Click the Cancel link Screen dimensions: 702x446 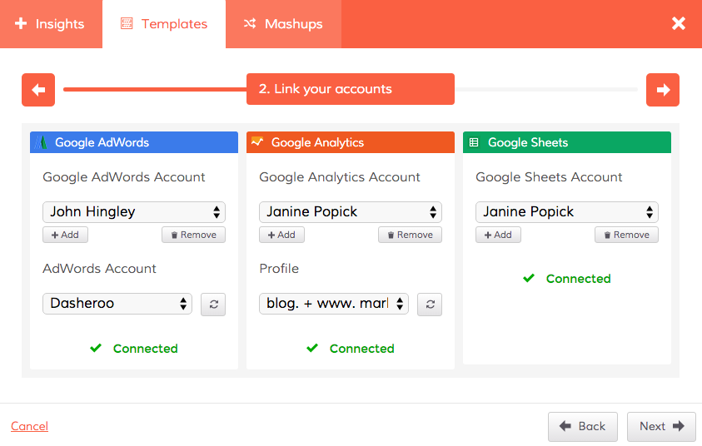coord(29,426)
